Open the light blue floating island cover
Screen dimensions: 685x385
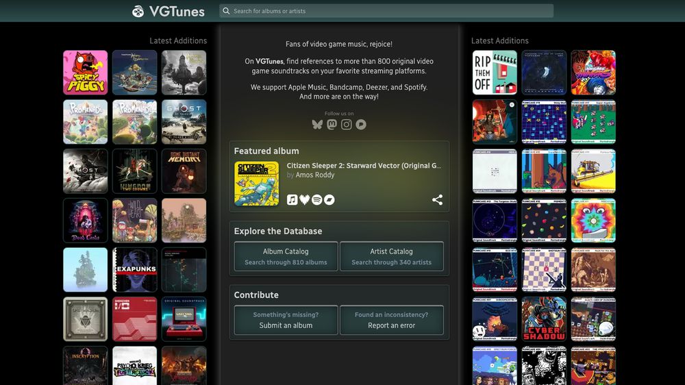pyautogui.click(x=85, y=270)
